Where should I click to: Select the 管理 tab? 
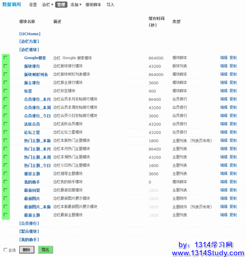(61, 5)
